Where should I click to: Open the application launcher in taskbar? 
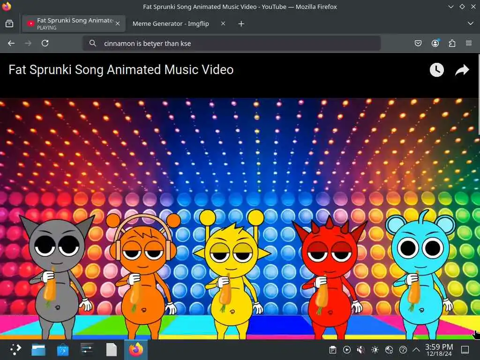point(15,350)
